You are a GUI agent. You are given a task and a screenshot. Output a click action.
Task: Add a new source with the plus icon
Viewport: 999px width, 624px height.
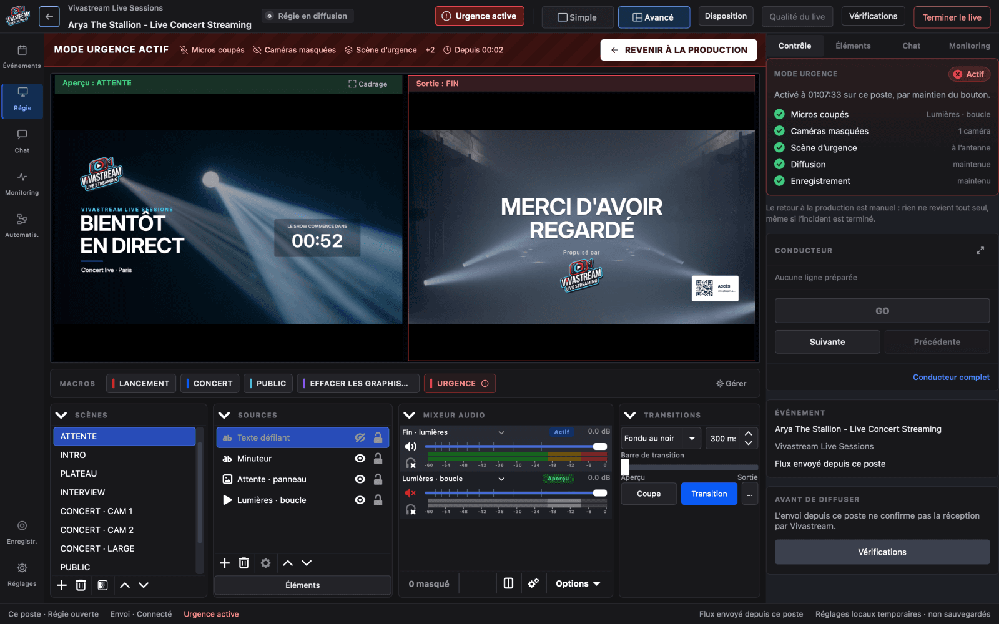225,563
